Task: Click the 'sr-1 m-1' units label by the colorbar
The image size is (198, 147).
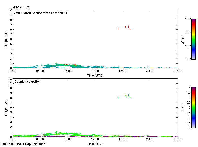Action: click(183, 39)
